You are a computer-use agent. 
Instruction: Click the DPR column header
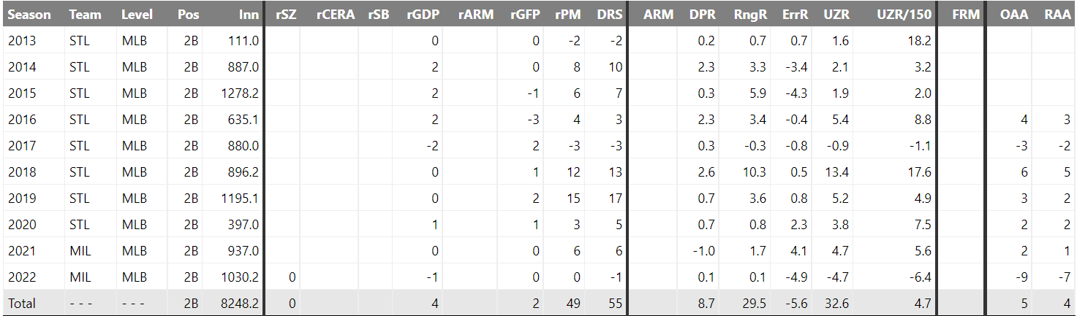(702, 15)
